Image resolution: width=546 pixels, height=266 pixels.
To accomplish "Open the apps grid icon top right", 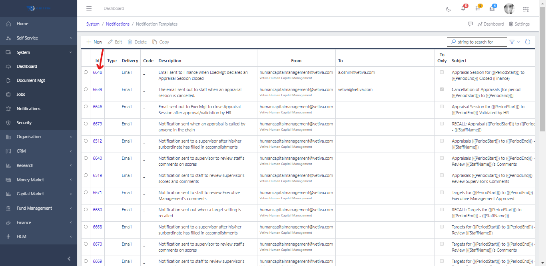I will coord(526,8).
